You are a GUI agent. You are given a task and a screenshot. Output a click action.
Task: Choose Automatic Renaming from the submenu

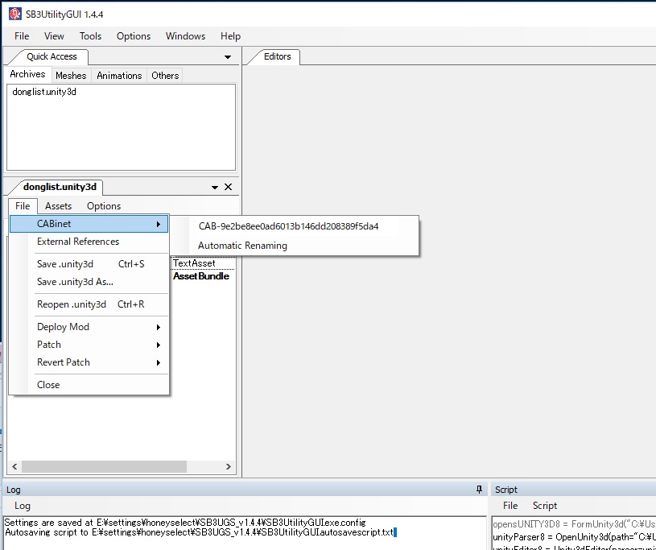pyautogui.click(x=242, y=246)
